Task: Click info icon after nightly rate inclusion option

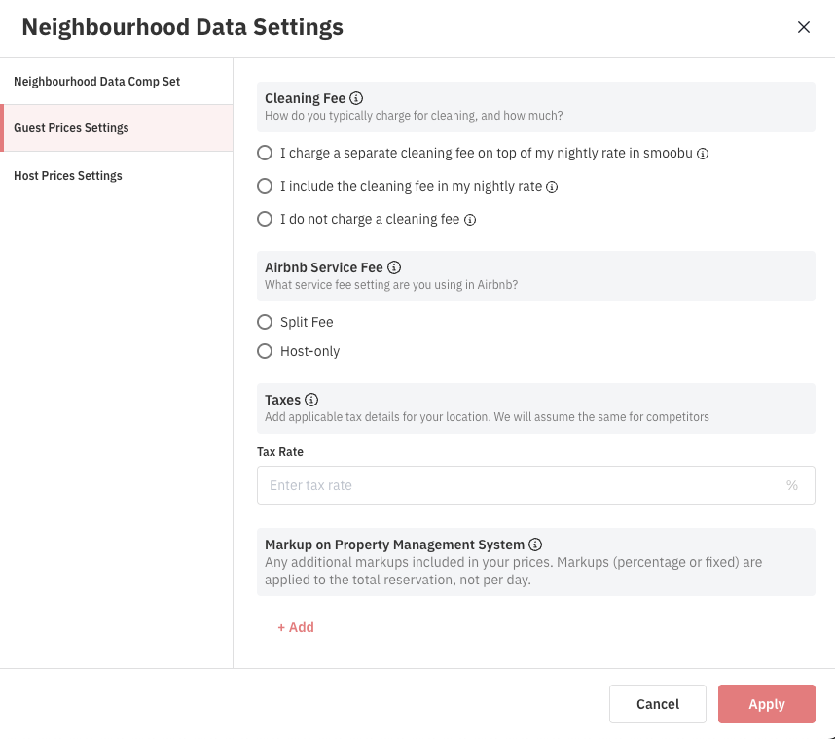Action: 552,187
